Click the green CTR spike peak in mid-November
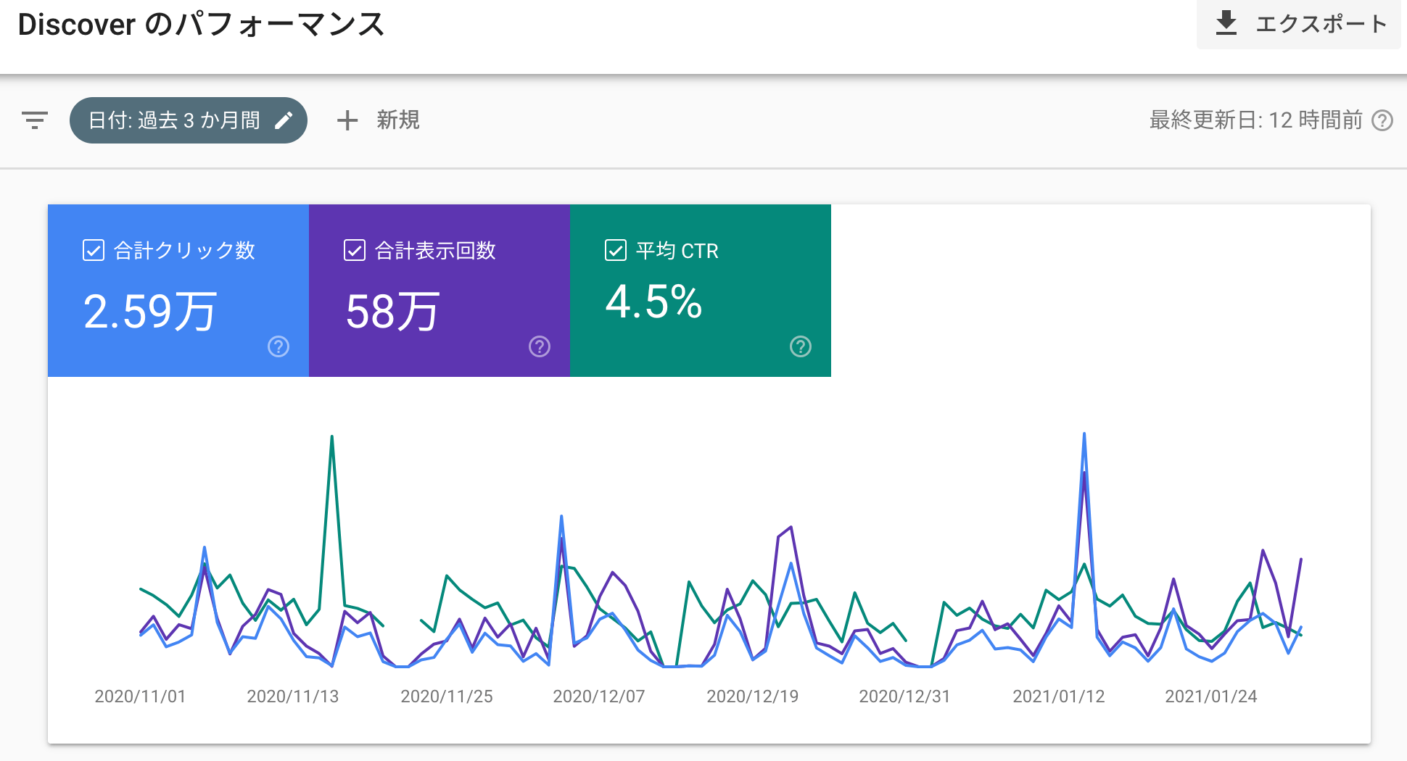Image resolution: width=1407 pixels, height=761 pixels. (332, 436)
